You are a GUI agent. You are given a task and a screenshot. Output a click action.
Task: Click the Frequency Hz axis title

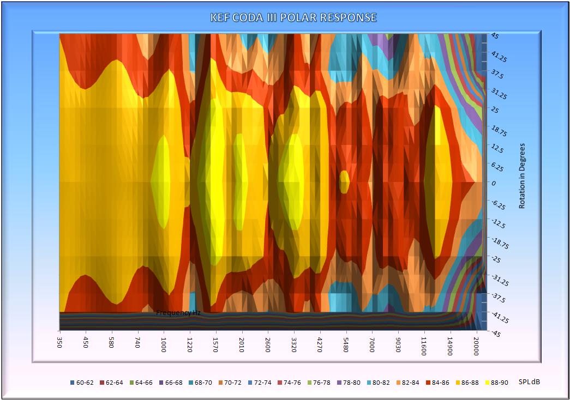(x=178, y=312)
